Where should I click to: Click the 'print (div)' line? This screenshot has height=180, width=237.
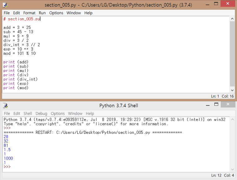click(x=16, y=75)
